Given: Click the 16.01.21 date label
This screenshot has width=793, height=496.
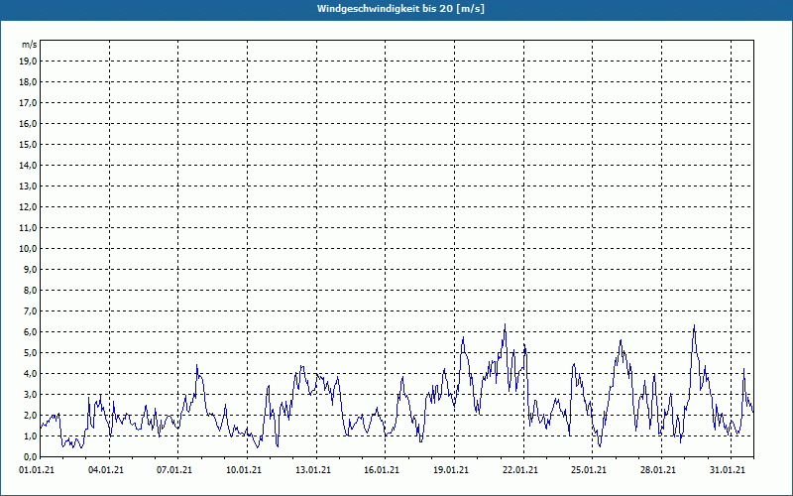Looking at the screenshot, I should pos(382,470).
